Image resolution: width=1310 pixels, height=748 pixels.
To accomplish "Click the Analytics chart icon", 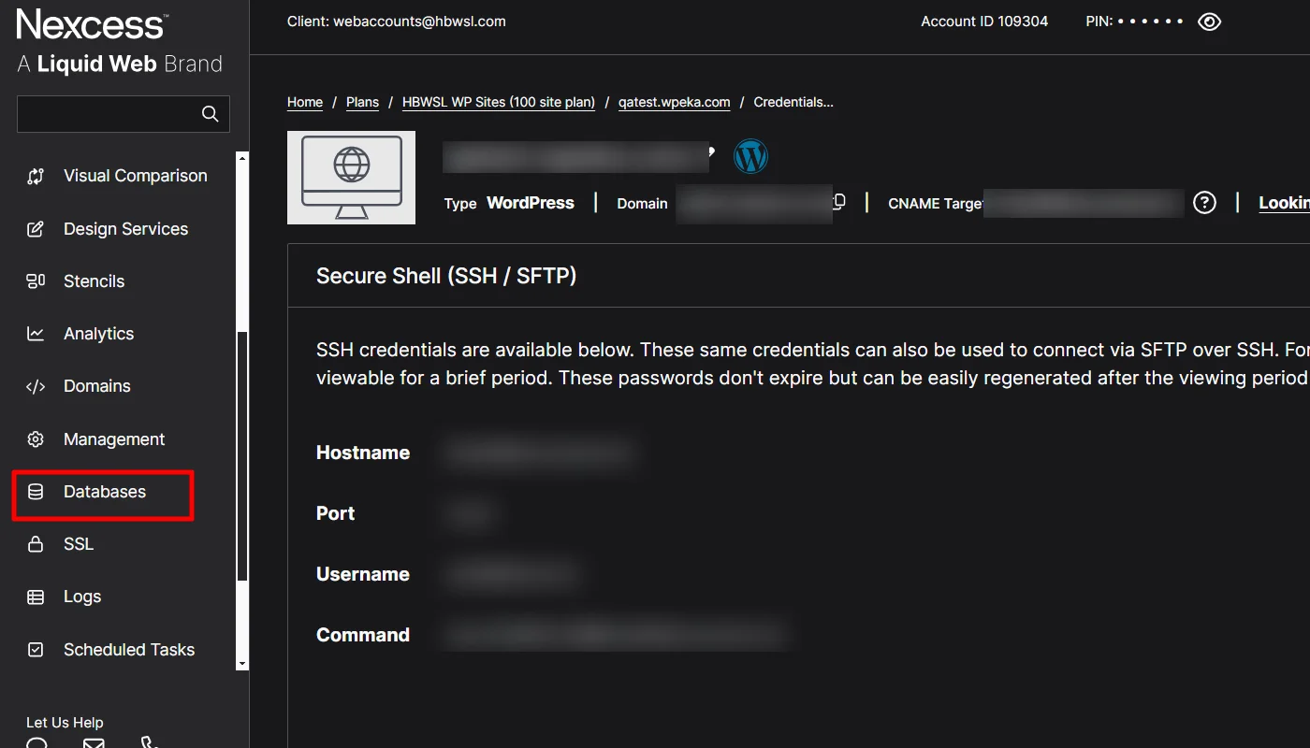I will tap(36, 334).
